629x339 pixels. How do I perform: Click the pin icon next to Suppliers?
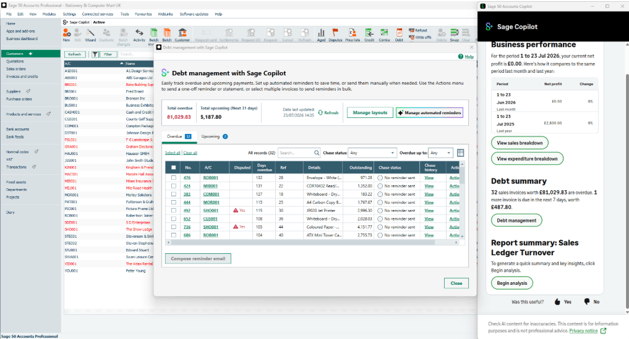(28, 91)
